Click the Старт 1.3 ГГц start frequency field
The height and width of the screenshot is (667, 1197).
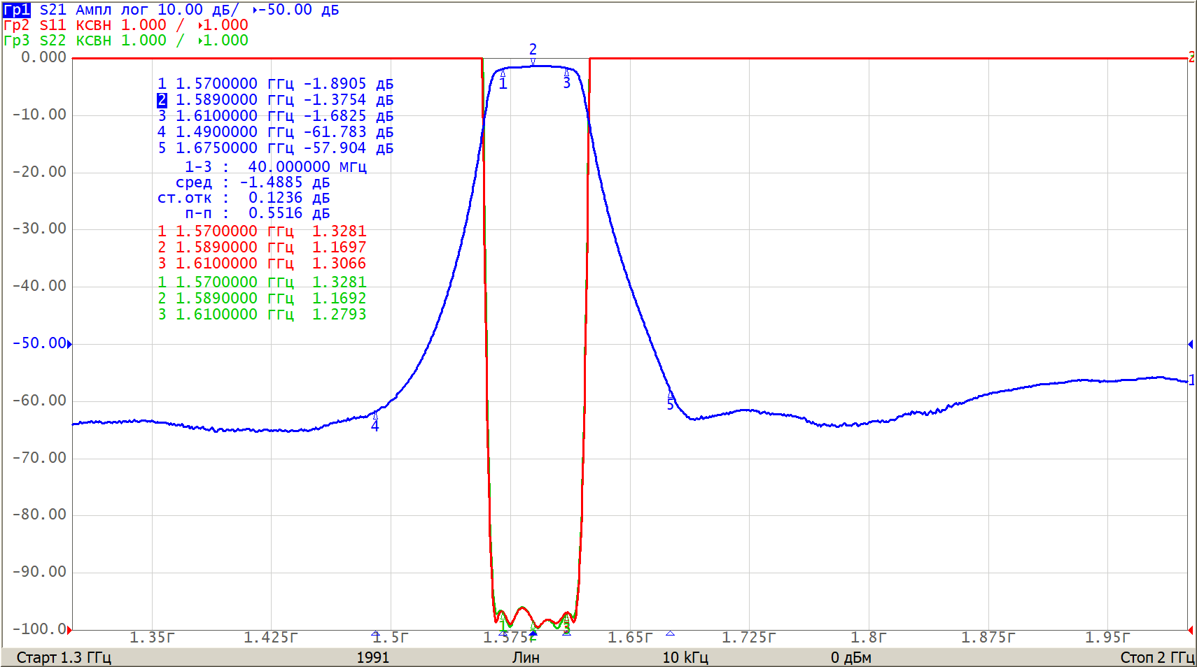pyautogui.click(x=64, y=657)
